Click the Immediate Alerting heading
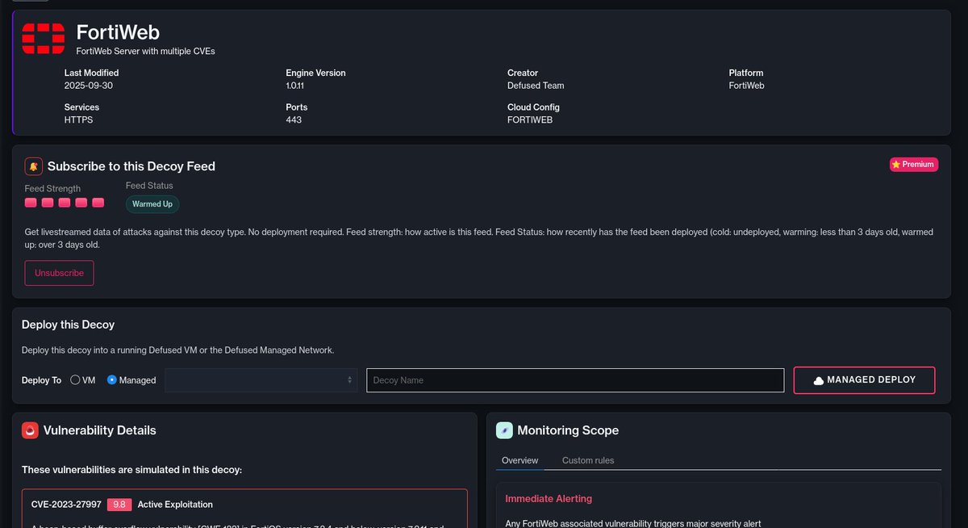The image size is (968, 528). click(x=549, y=499)
